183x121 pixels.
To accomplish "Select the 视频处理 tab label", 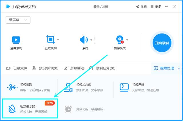I will point(167,68).
